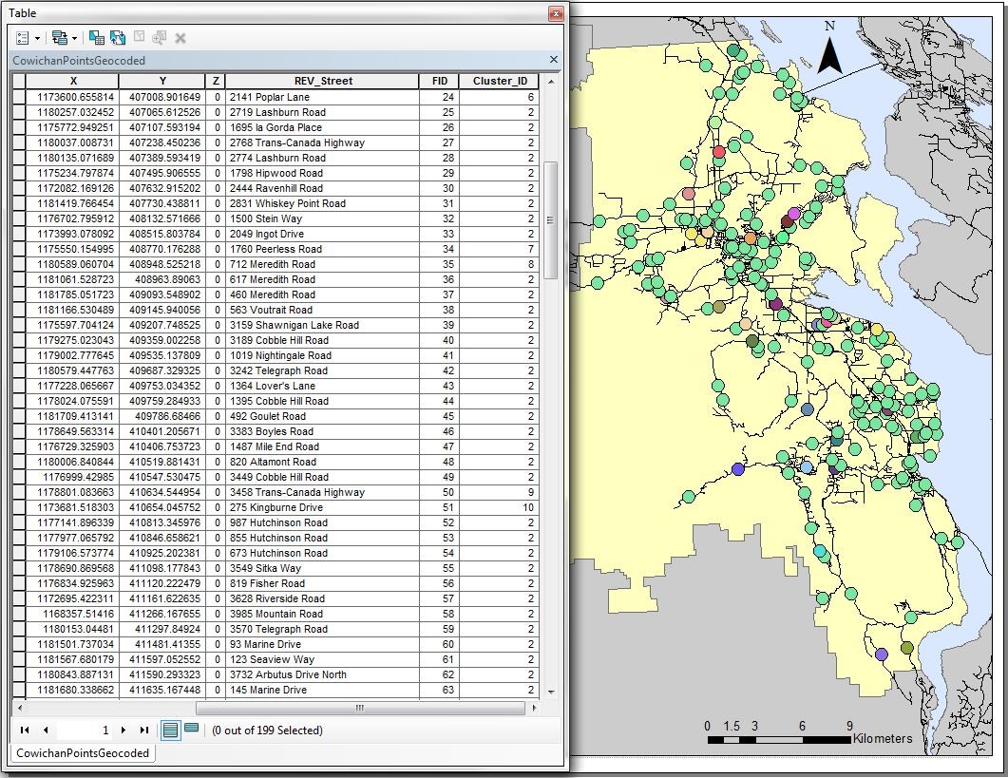Click the REV_Street column header
The height and width of the screenshot is (778, 1008).
coord(321,82)
